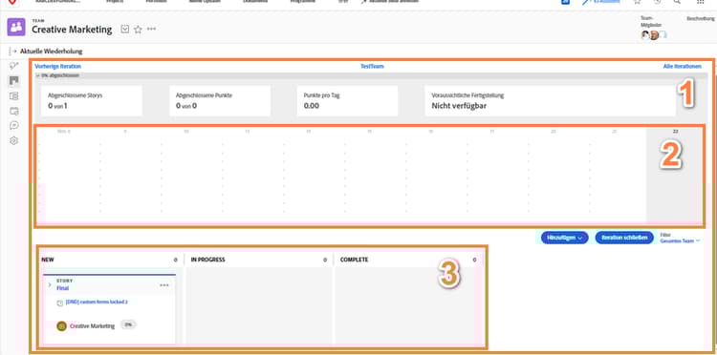This screenshot has width=717, height=355.
Task: Open the custom forms locked task link
Action: point(97,302)
